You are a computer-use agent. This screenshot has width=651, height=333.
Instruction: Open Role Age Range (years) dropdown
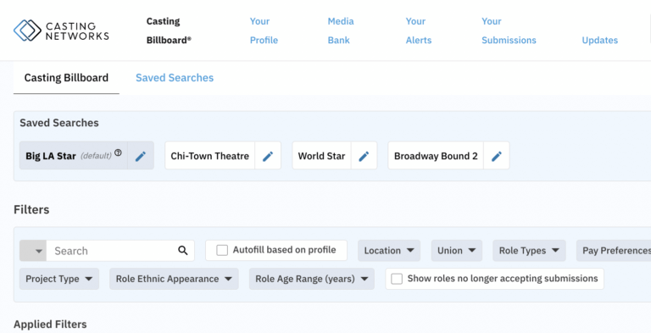pos(312,279)
